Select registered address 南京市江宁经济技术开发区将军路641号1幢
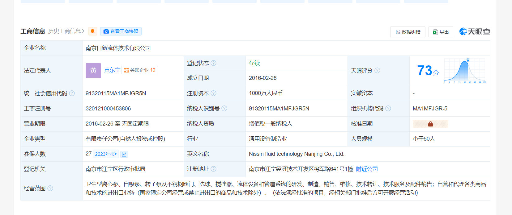The width and height of the screenshot is (512, 215). pyautogui.click(x=301, y=169)
